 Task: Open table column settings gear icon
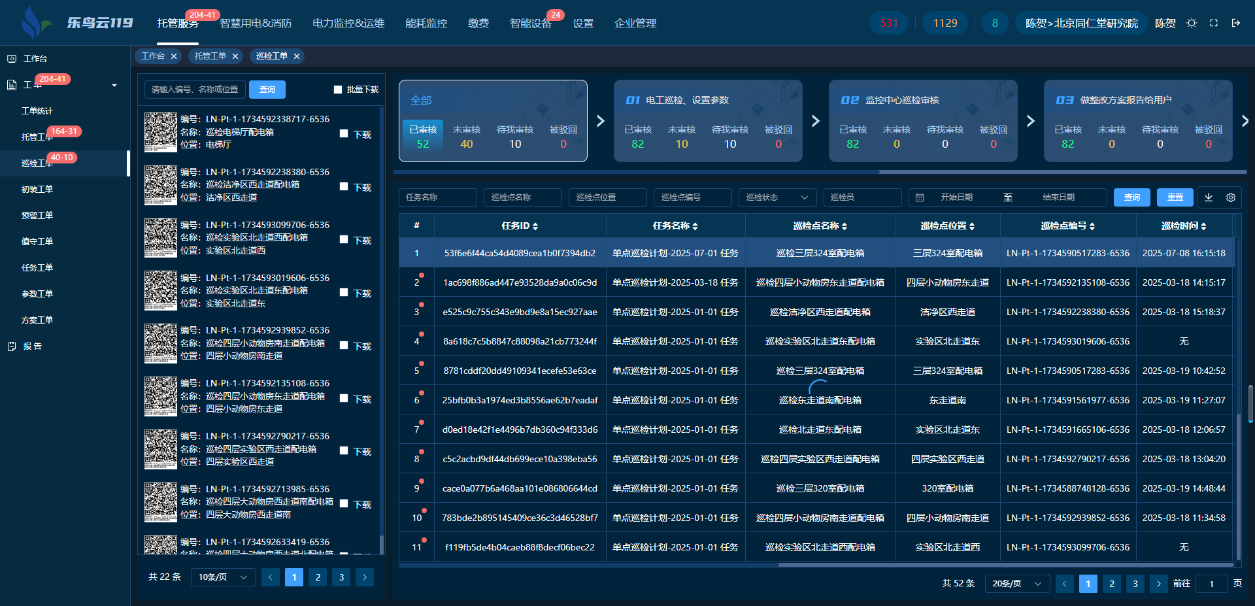coord(1231,197)
